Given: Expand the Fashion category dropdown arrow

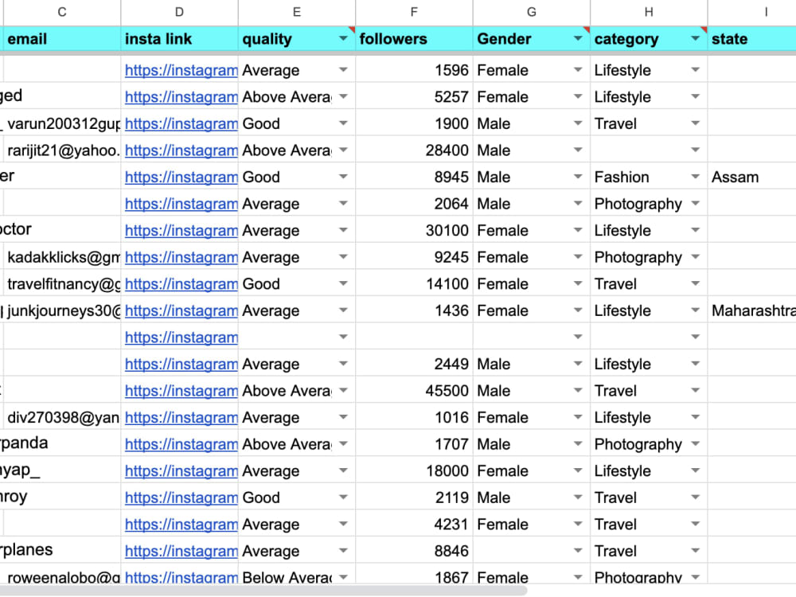Looking at the screenshot, I should coord(696,177).
